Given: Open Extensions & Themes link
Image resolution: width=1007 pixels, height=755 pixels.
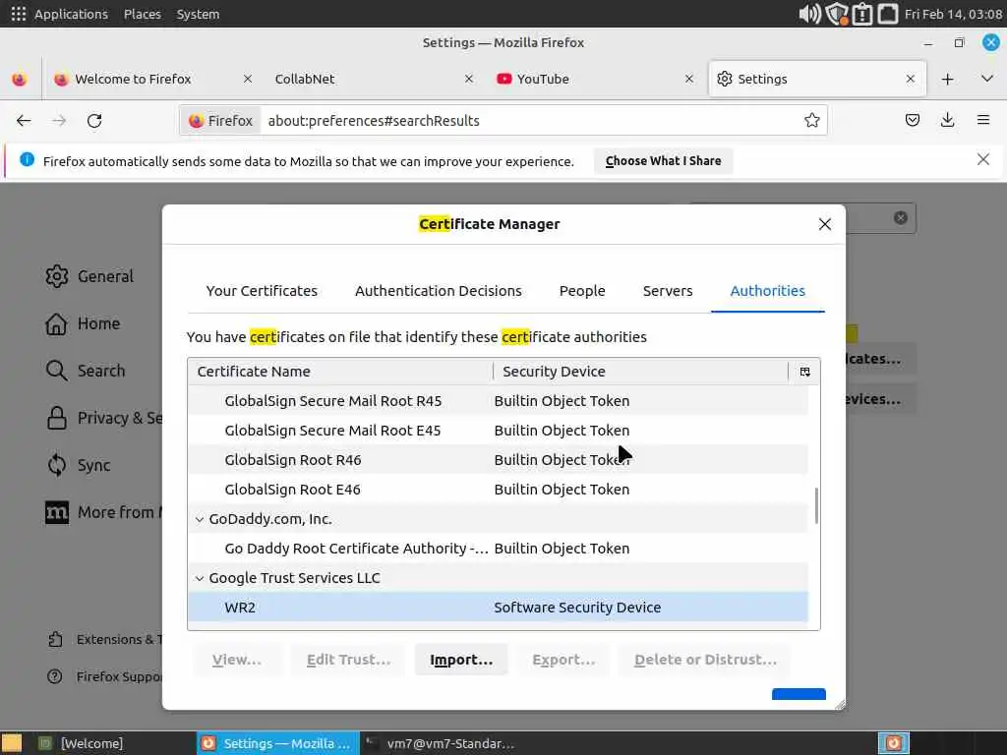Looking at the screenshot, I should [x=104, y=639].
